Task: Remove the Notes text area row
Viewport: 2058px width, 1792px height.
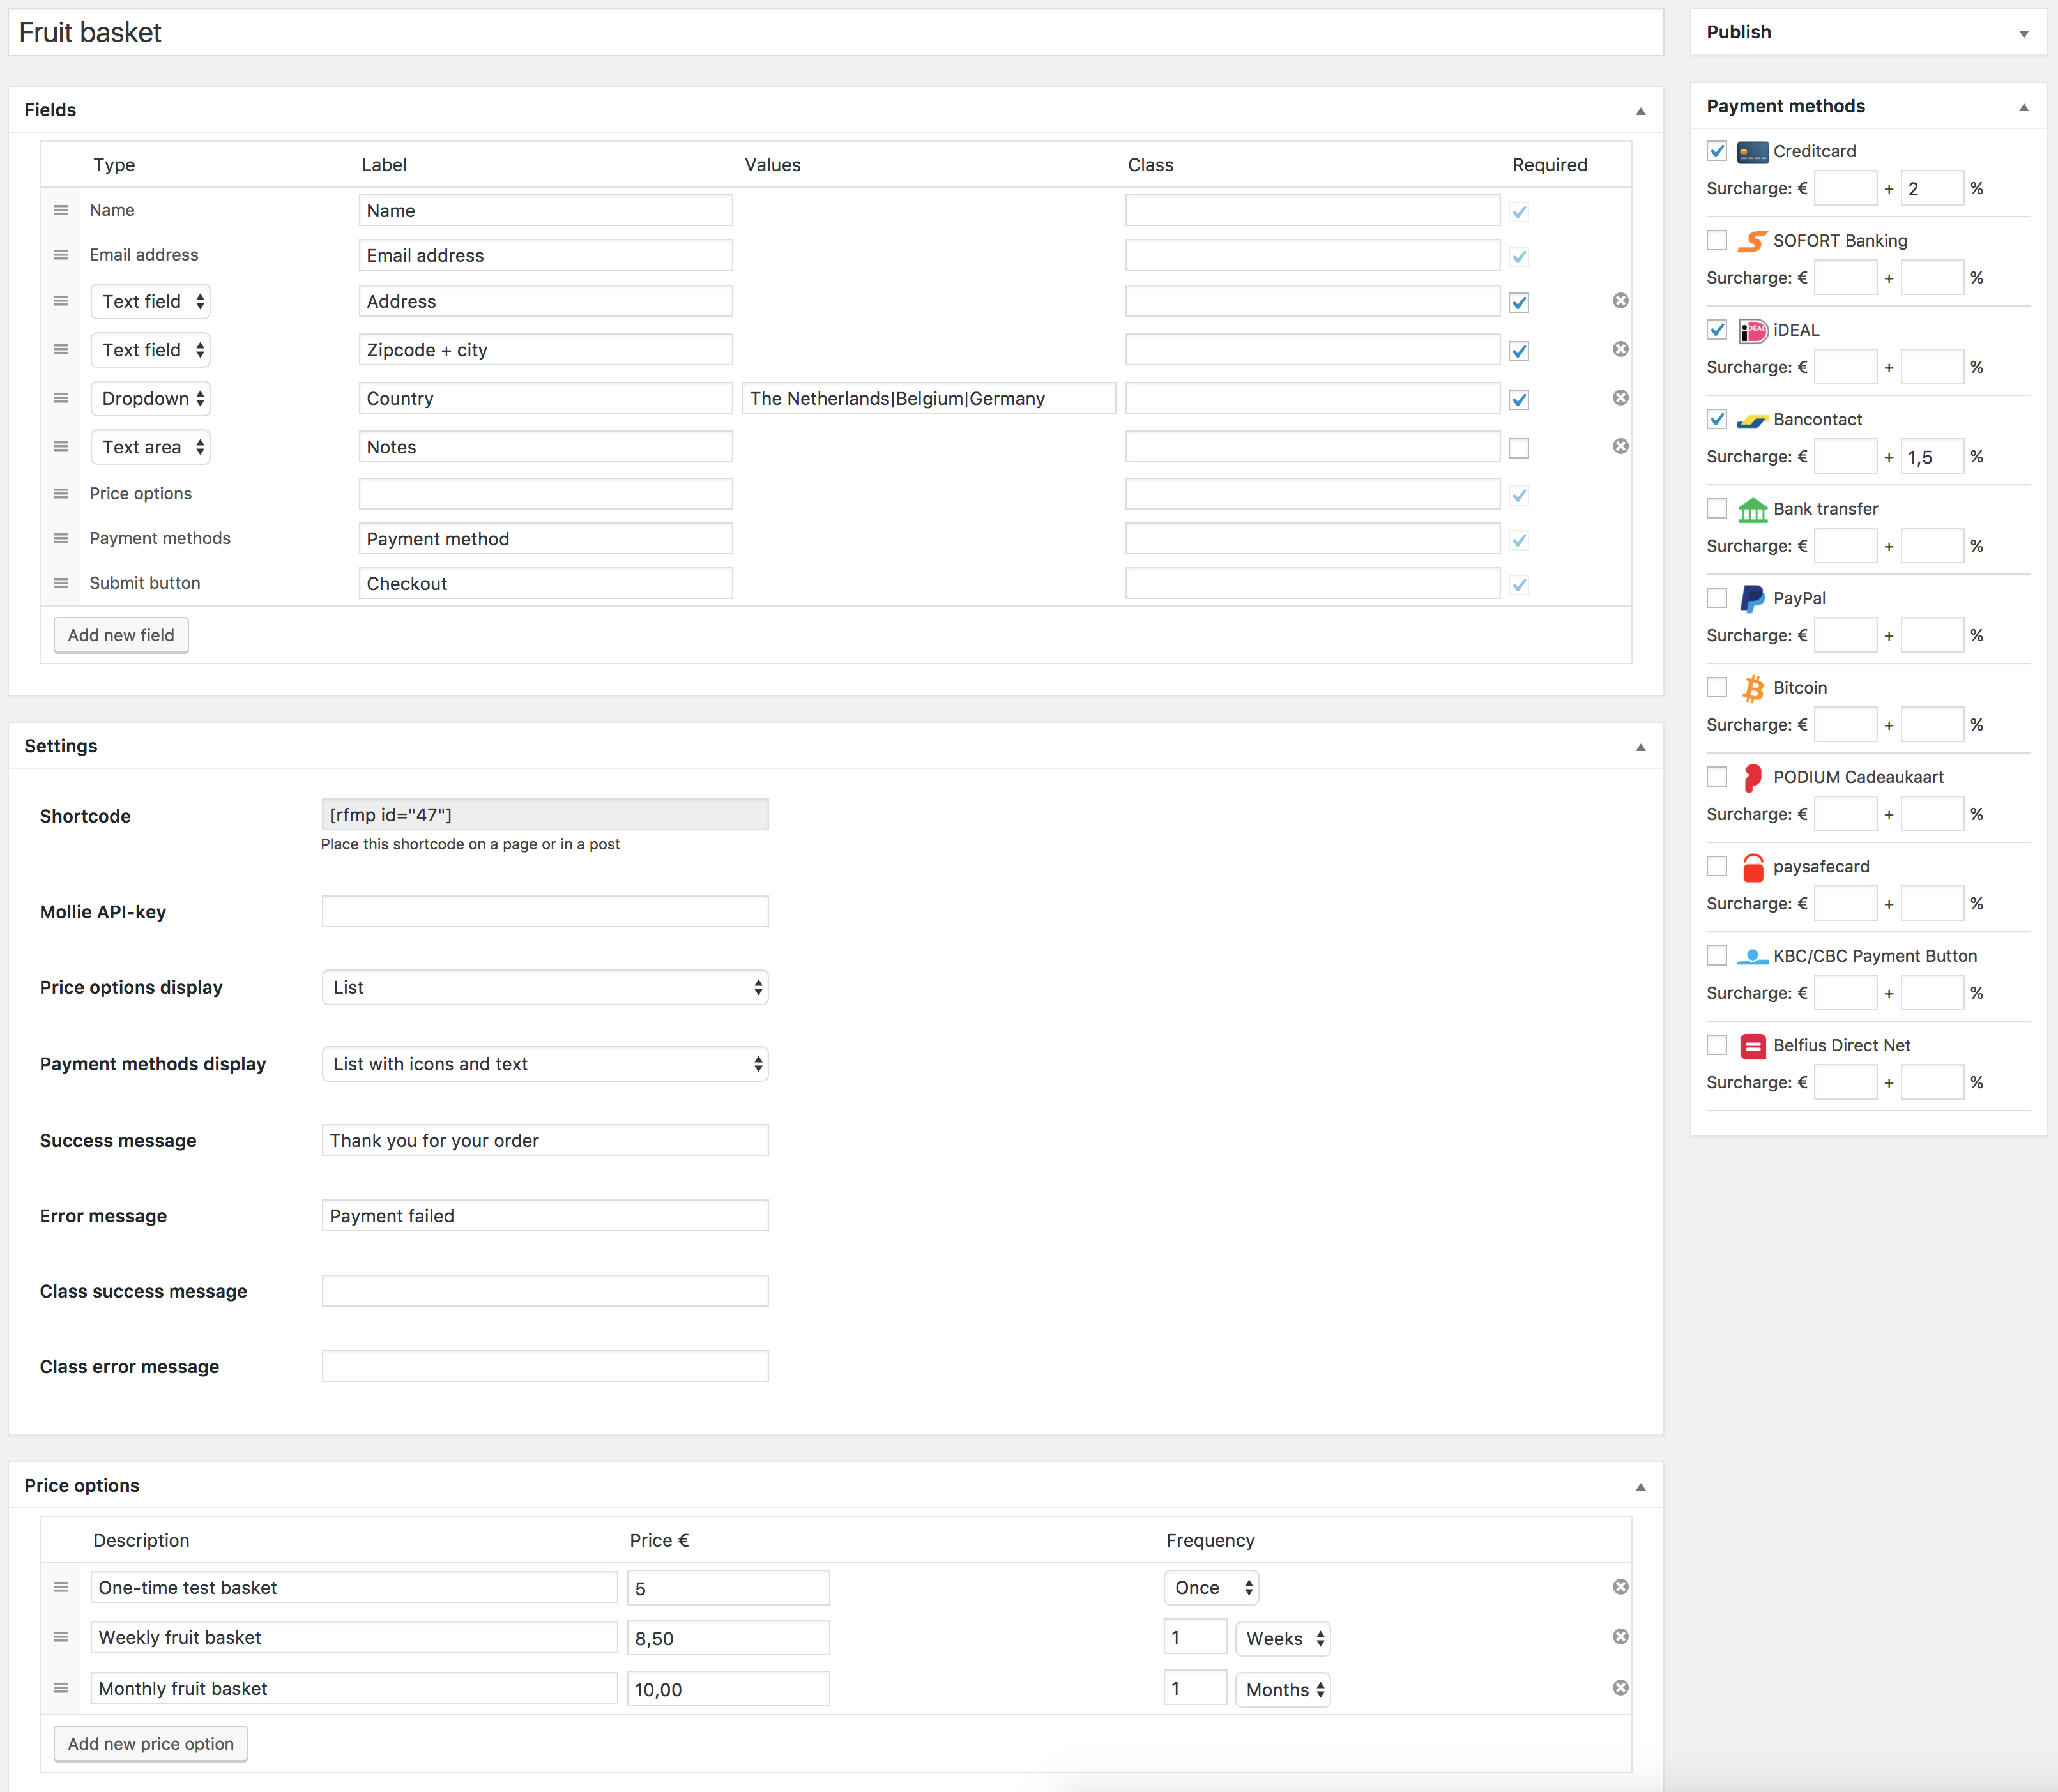Action: [x=1621, y=446]
